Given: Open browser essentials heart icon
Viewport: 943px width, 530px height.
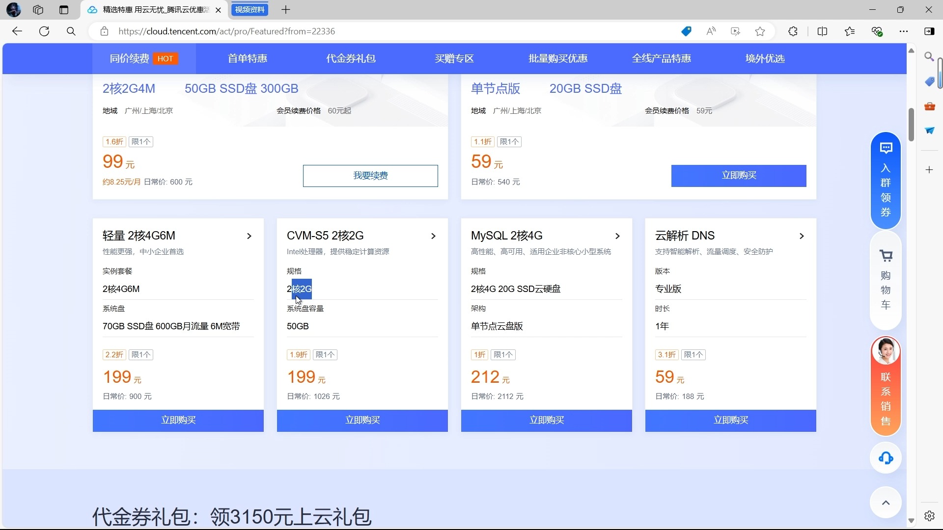Looking at the screenshot, I should click(x=877, y=31).
